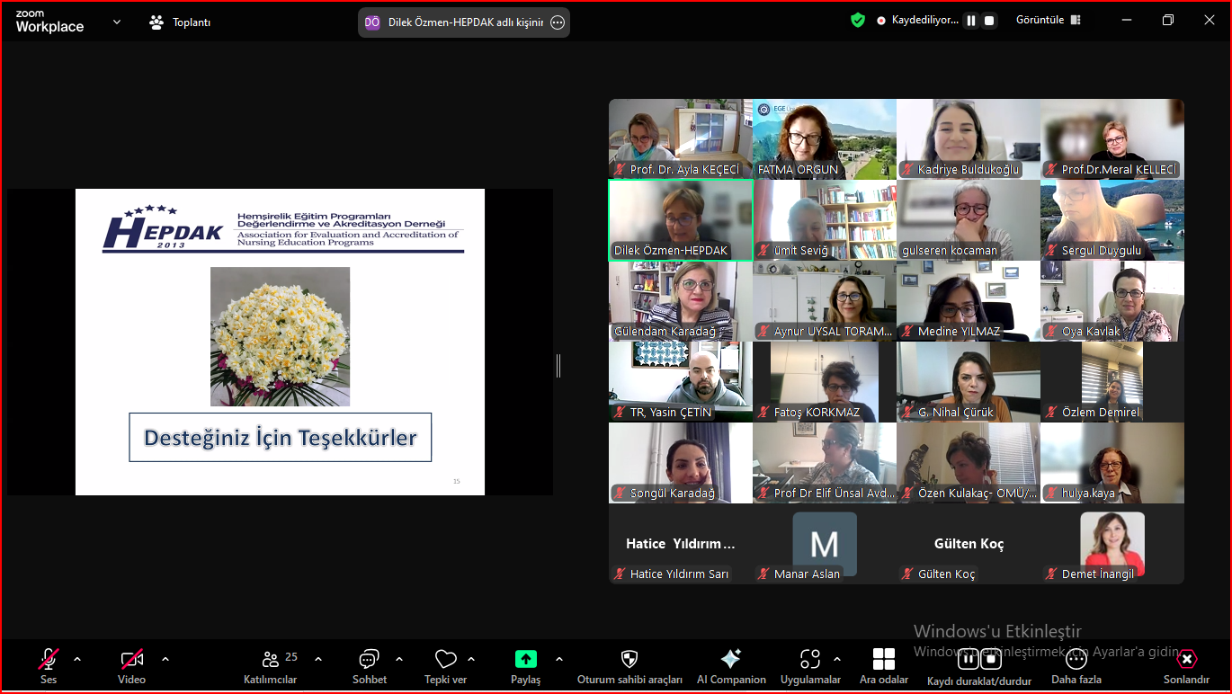
Task: Expand the arrow next to Uygulamalar
Action: click(x=837, y=659)
